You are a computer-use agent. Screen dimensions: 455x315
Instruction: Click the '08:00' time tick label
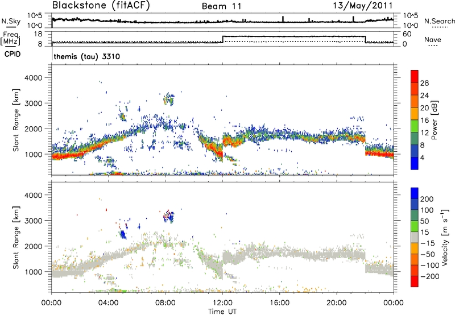click(166, 303)
